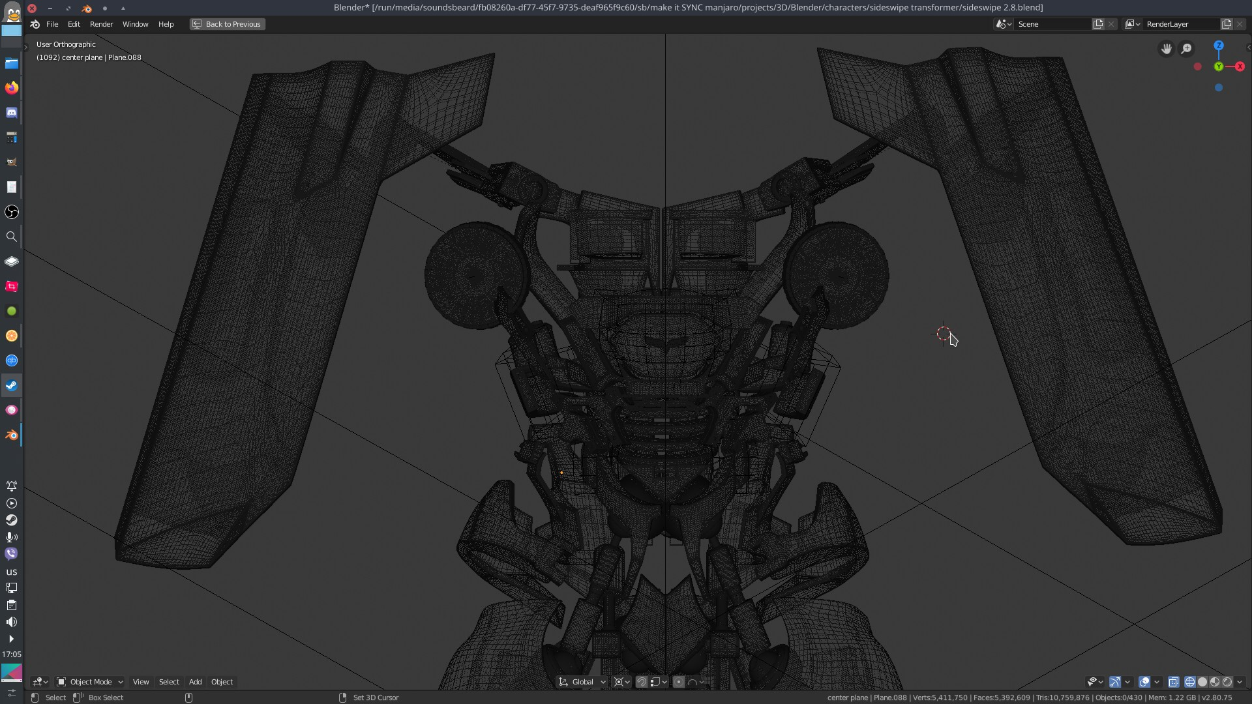Toggle snapping magnet icon
This screenshot has width=1252, height=704.
[x=642, y=682]
